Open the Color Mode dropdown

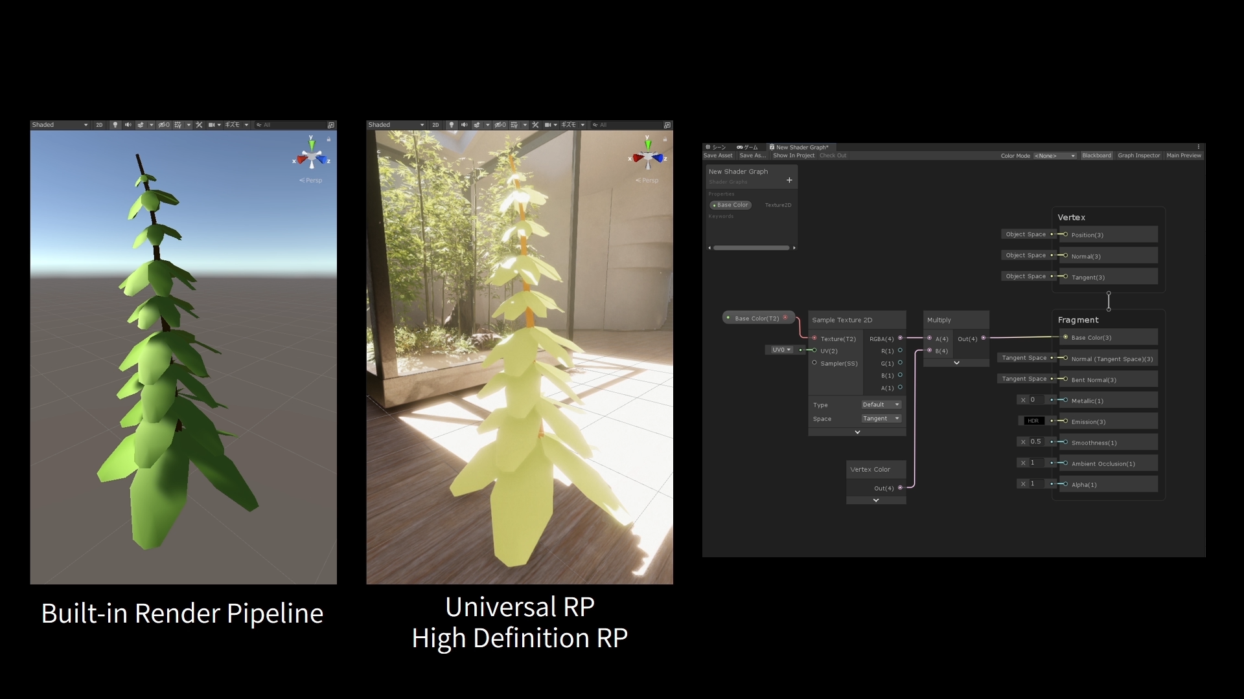coord(1055,156)
